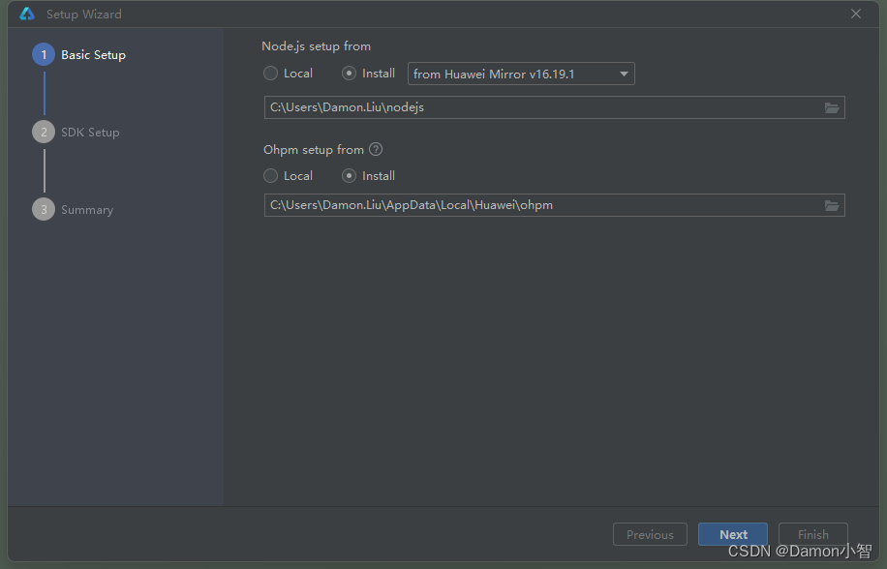Open folder browser for Ohpm path
Screen dimensions: 887x569
pyautogui.click(x=831, y=206)
